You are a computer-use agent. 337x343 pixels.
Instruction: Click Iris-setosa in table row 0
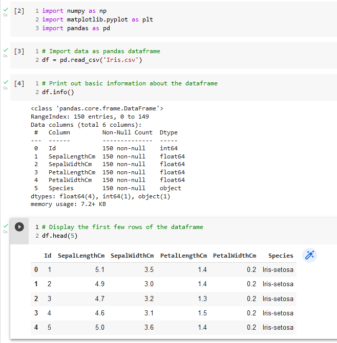coord(278,269)
